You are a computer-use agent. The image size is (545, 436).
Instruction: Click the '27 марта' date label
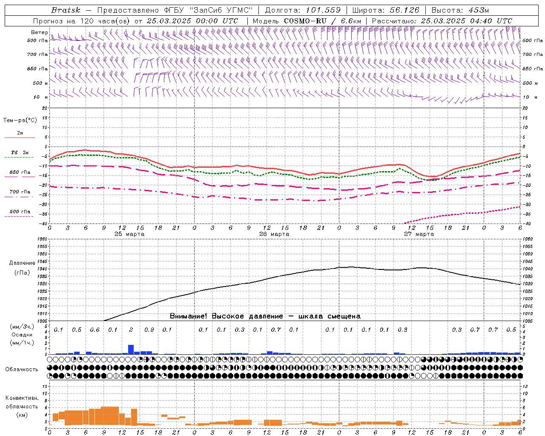[x=419, y=234]
